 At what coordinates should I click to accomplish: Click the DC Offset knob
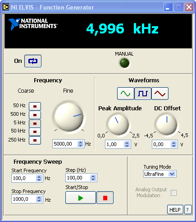click(167, 124)
